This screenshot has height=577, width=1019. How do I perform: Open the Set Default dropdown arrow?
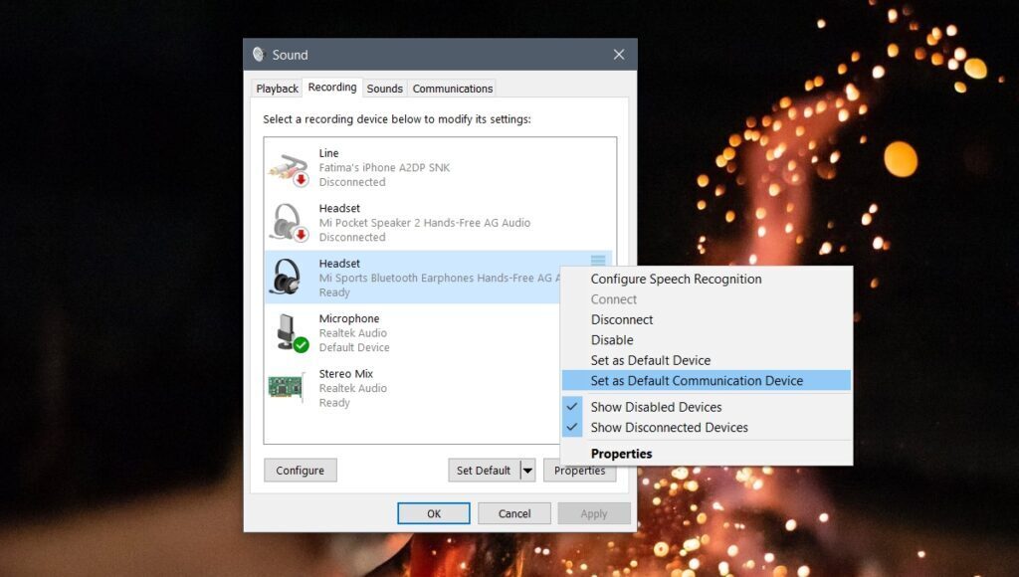coord(527,470)
